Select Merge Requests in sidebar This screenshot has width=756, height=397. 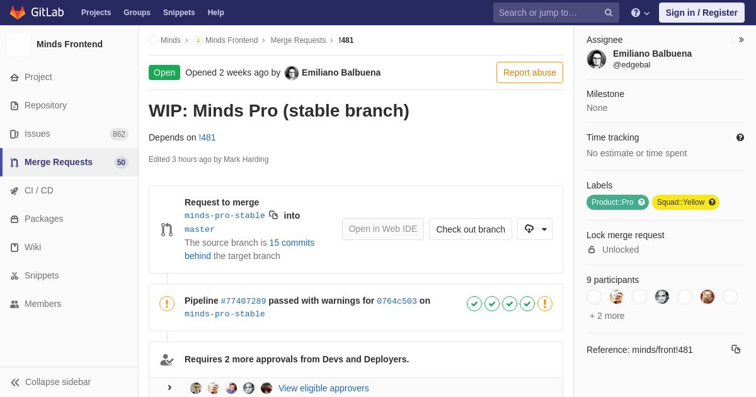click(x=69, y=162)
